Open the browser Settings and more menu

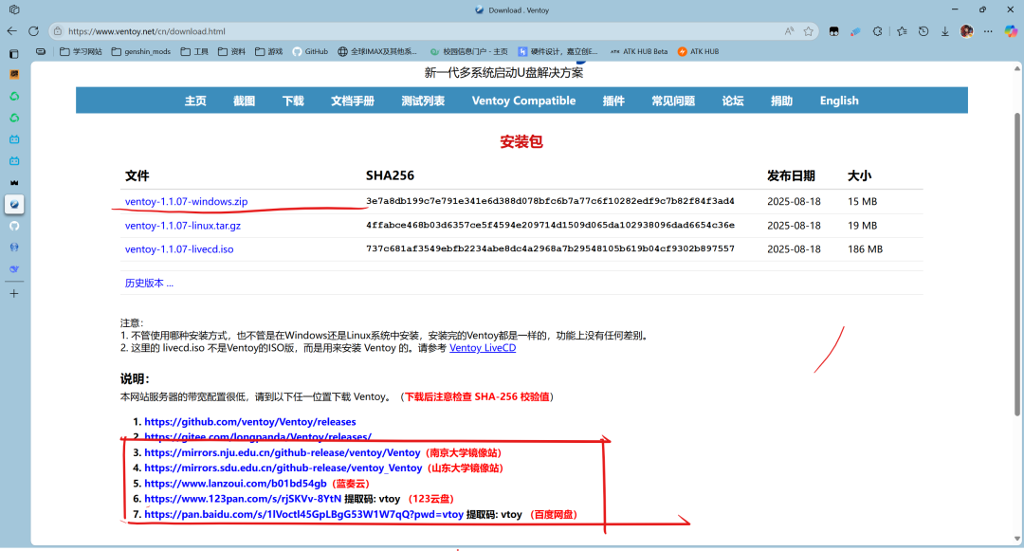tap(989, 31)
